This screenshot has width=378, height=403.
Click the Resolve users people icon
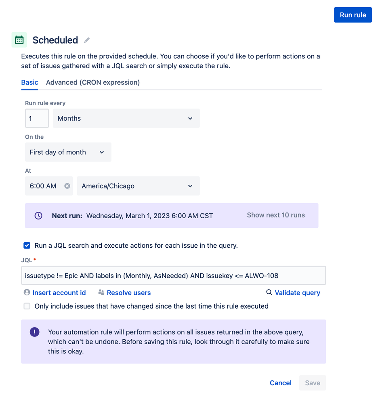(101, 292)
